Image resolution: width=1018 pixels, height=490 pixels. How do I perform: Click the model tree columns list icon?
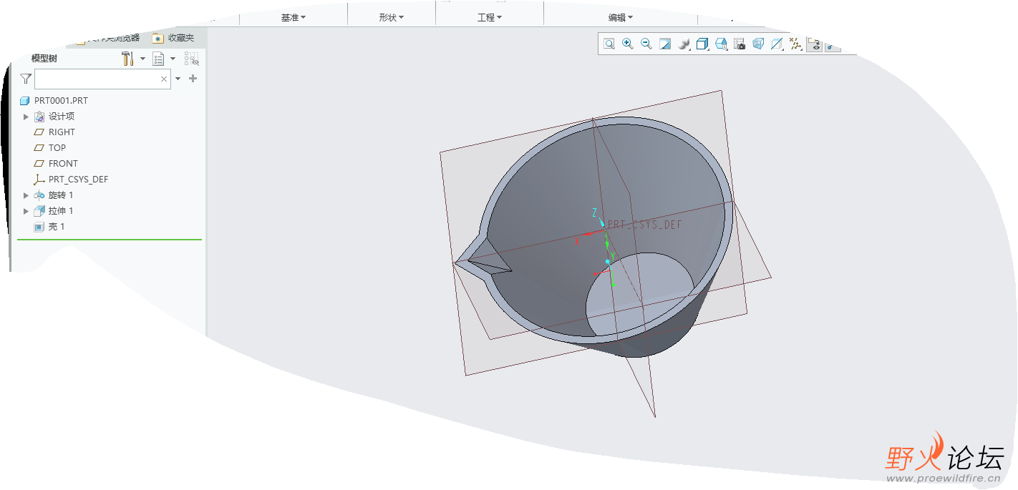(x=158, y=59)
